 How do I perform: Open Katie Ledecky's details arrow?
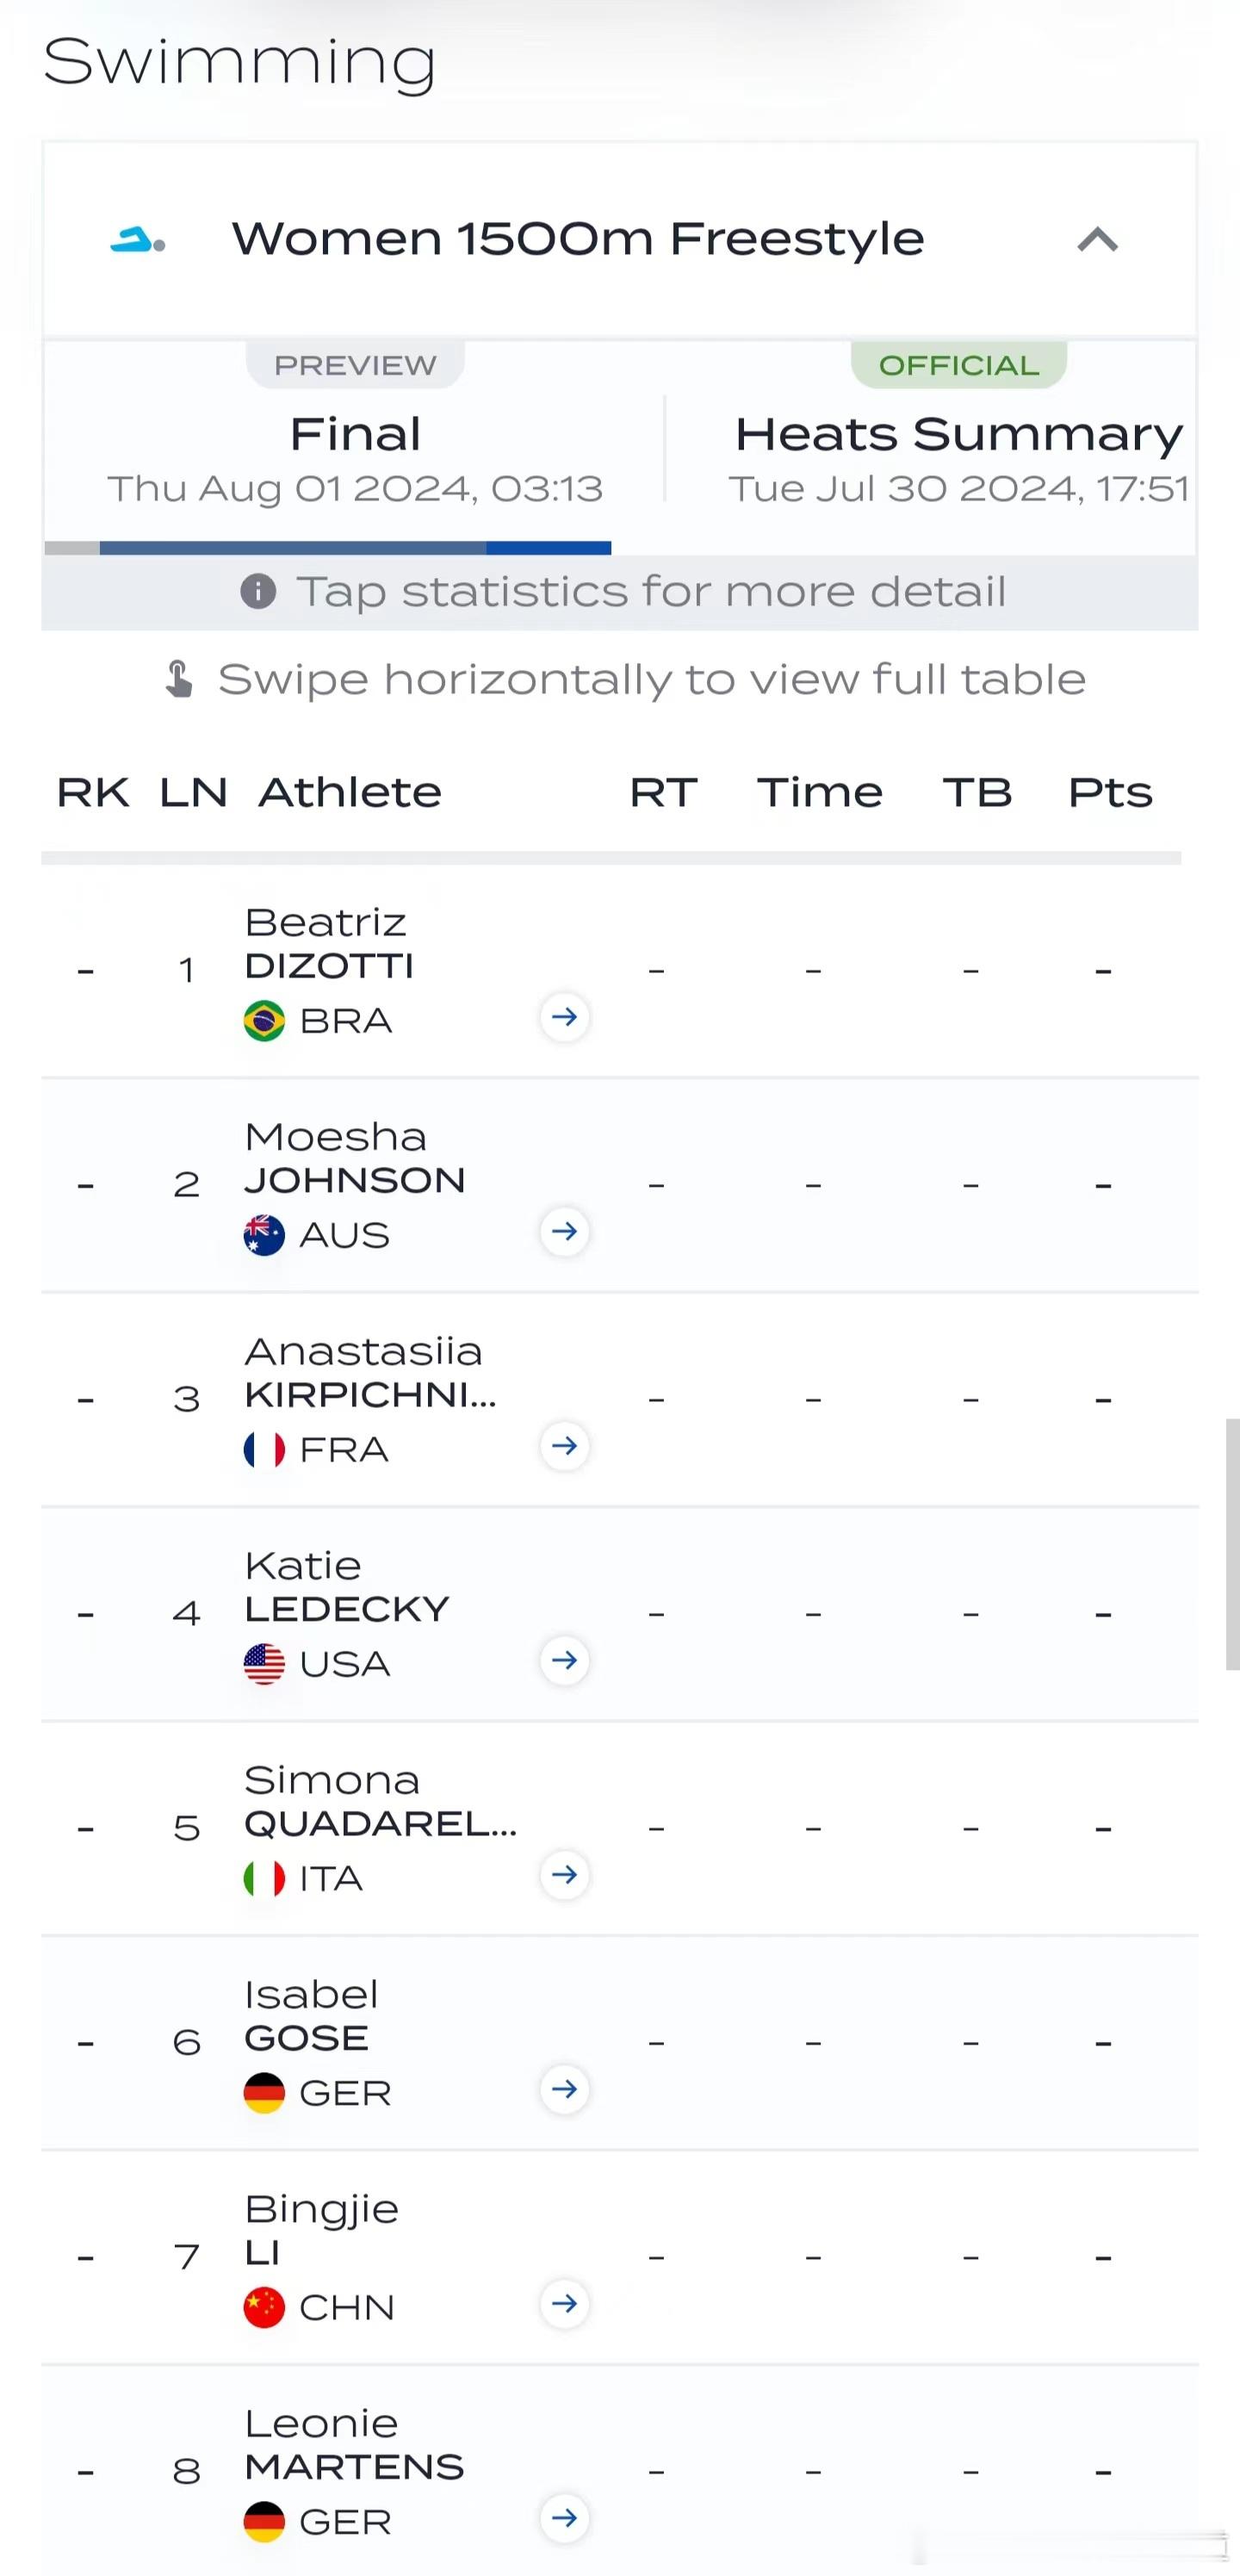(565, 1660)
